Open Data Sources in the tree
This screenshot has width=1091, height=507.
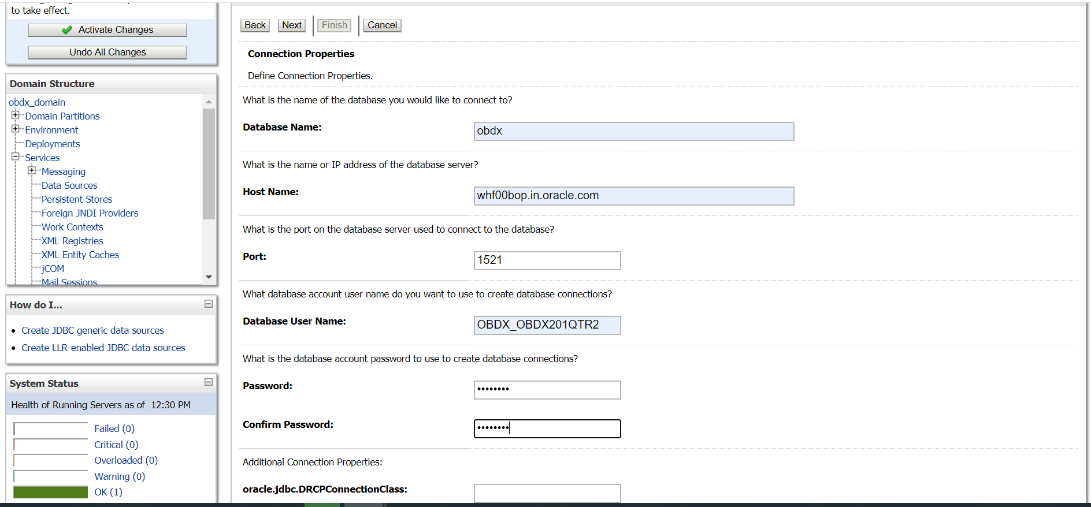[69, 185]
